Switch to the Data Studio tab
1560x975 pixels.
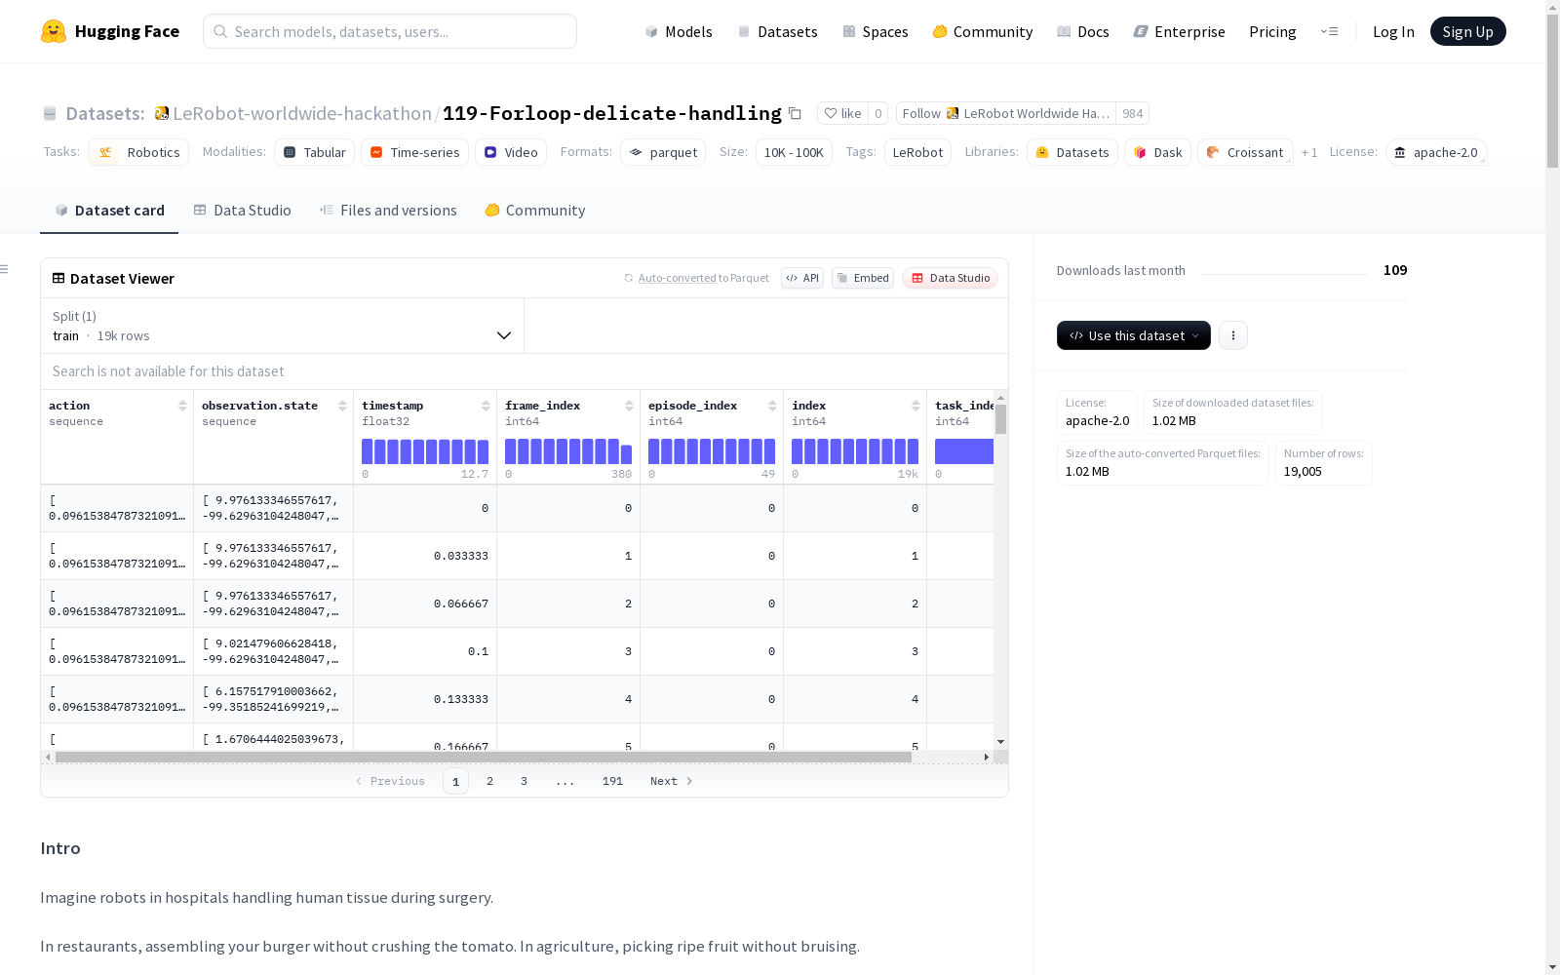(242, 210)
